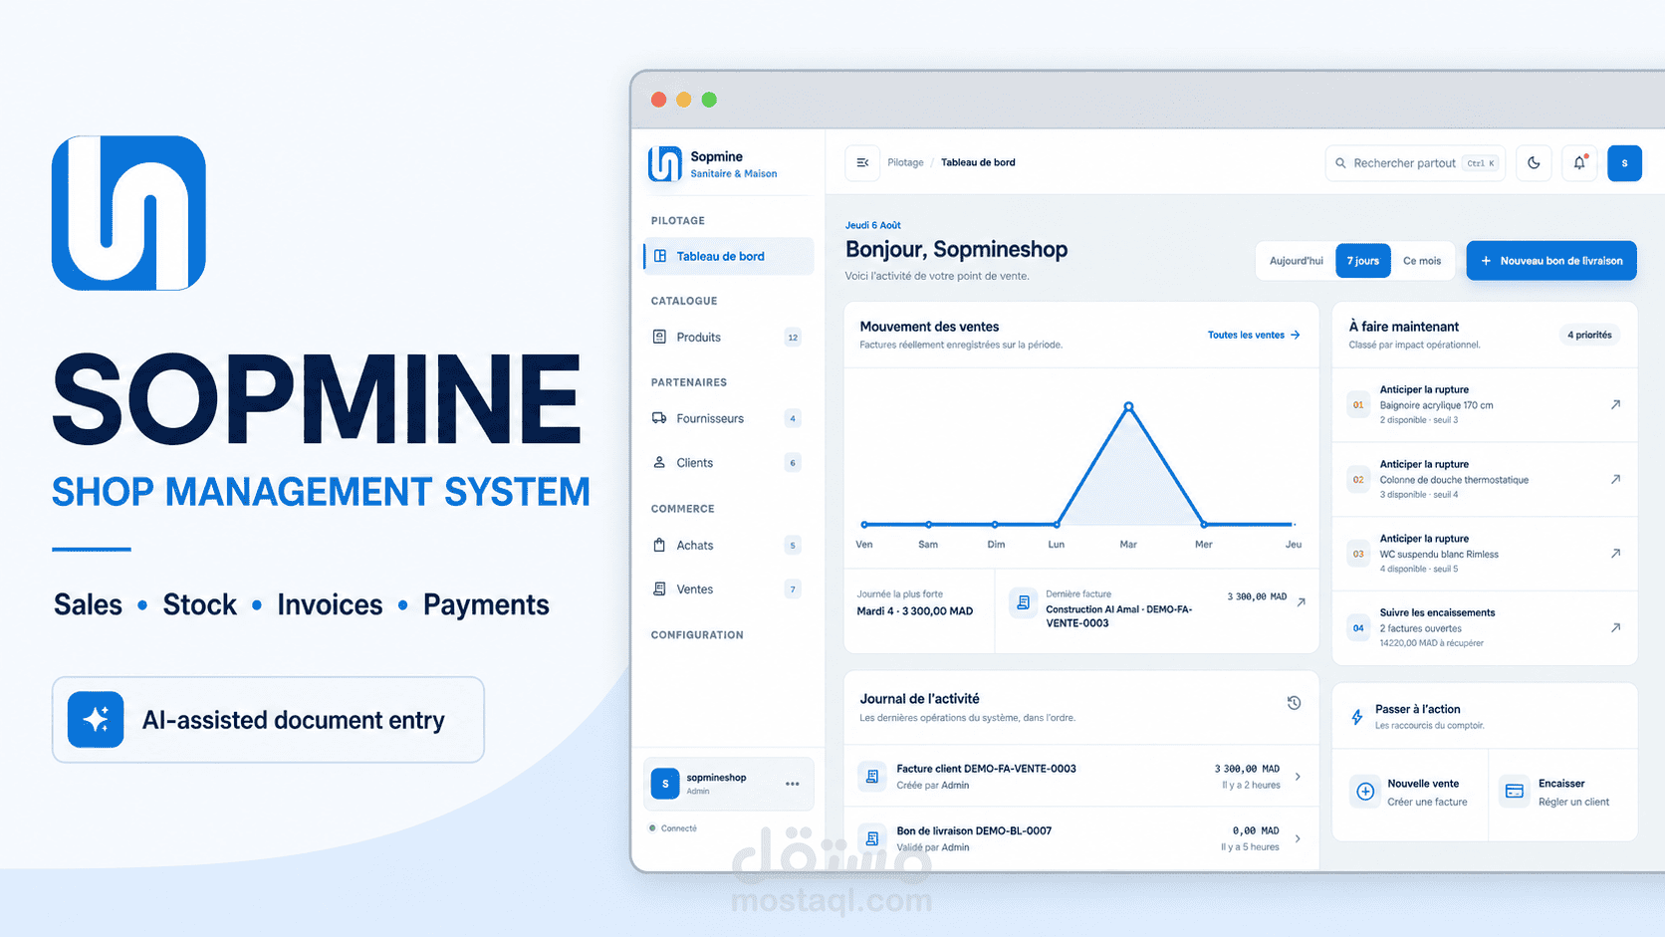
Task: Click the Pilotage breadcrumb
Action: point(905,162)
